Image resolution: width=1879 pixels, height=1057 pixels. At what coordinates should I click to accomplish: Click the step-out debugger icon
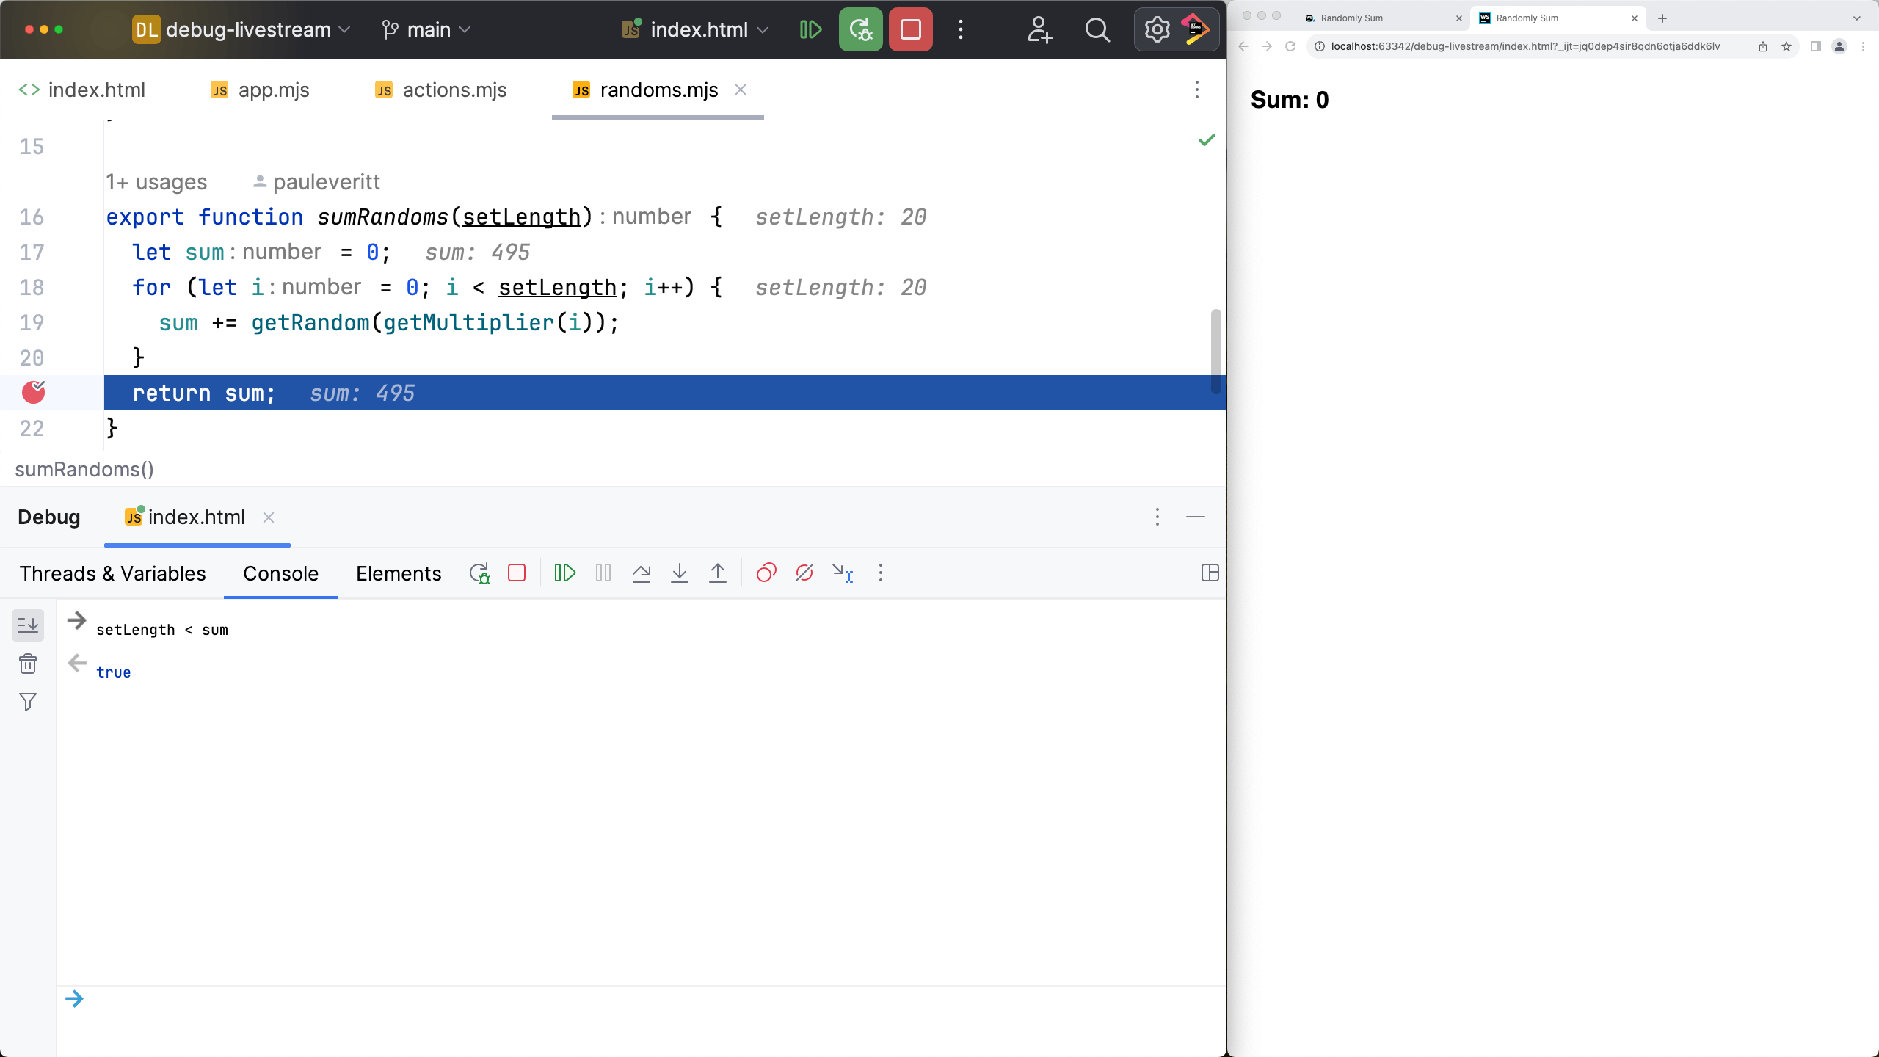(x=719, y=573)
